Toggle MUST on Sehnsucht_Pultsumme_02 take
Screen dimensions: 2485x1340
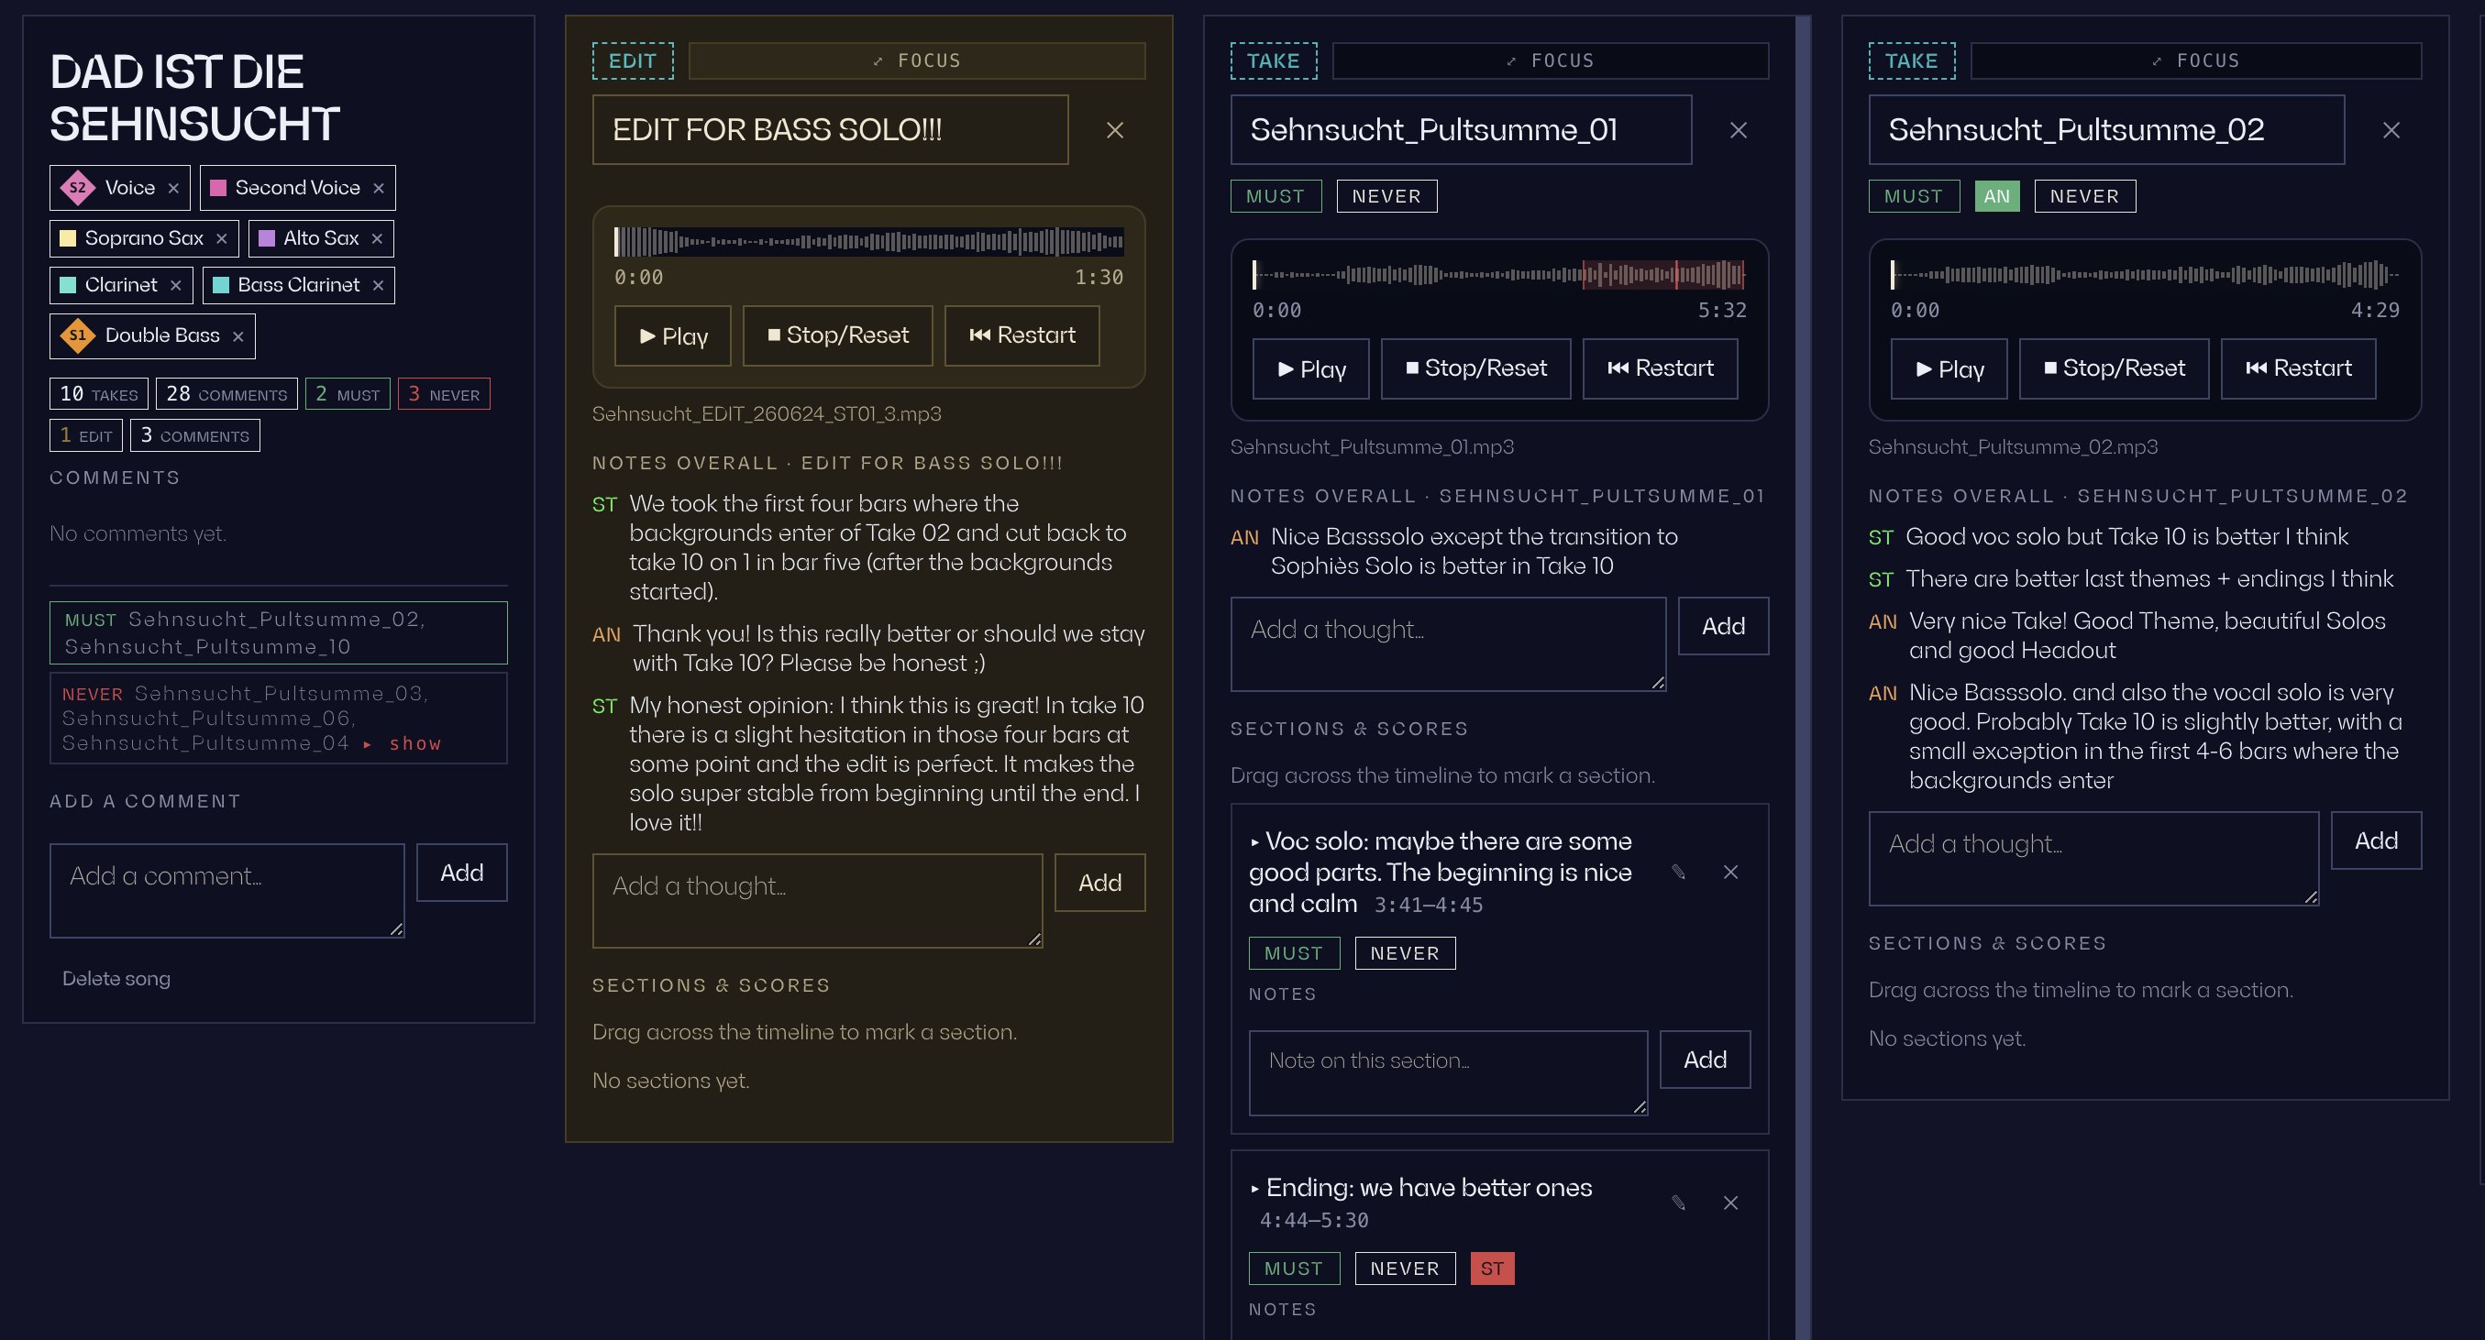point(1914,197)
